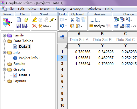Expand the Family folder in navigator

point(4,35)
